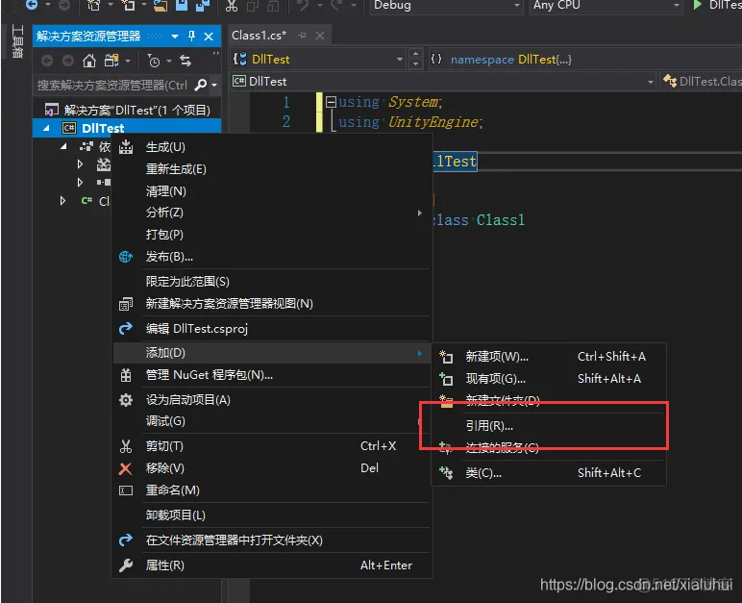Close the Class1.cs tab
This screenshot has height=603, width=742.
click(320, 36)
